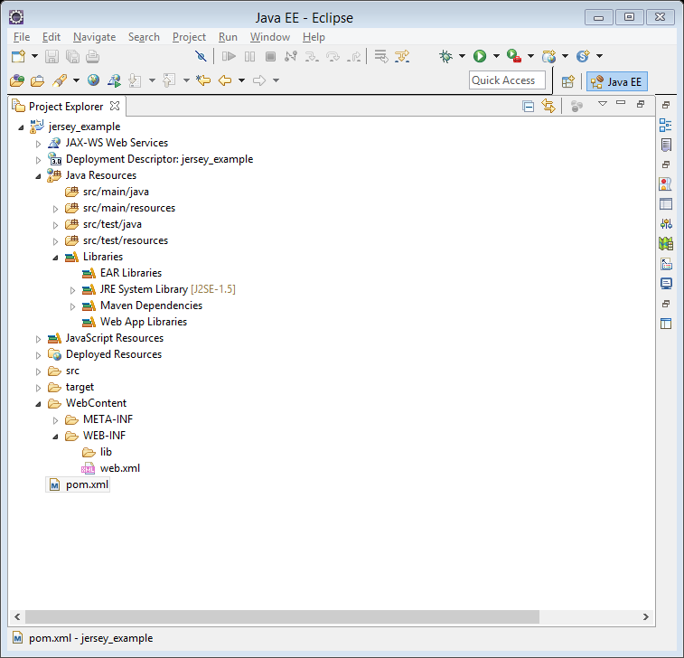Close the Project Explorer view
The image size is (684, 658).
tap(115, 106)
